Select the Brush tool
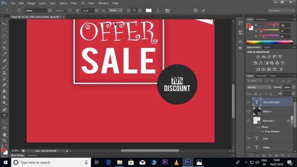297x167 pixels. coord(4,67)
